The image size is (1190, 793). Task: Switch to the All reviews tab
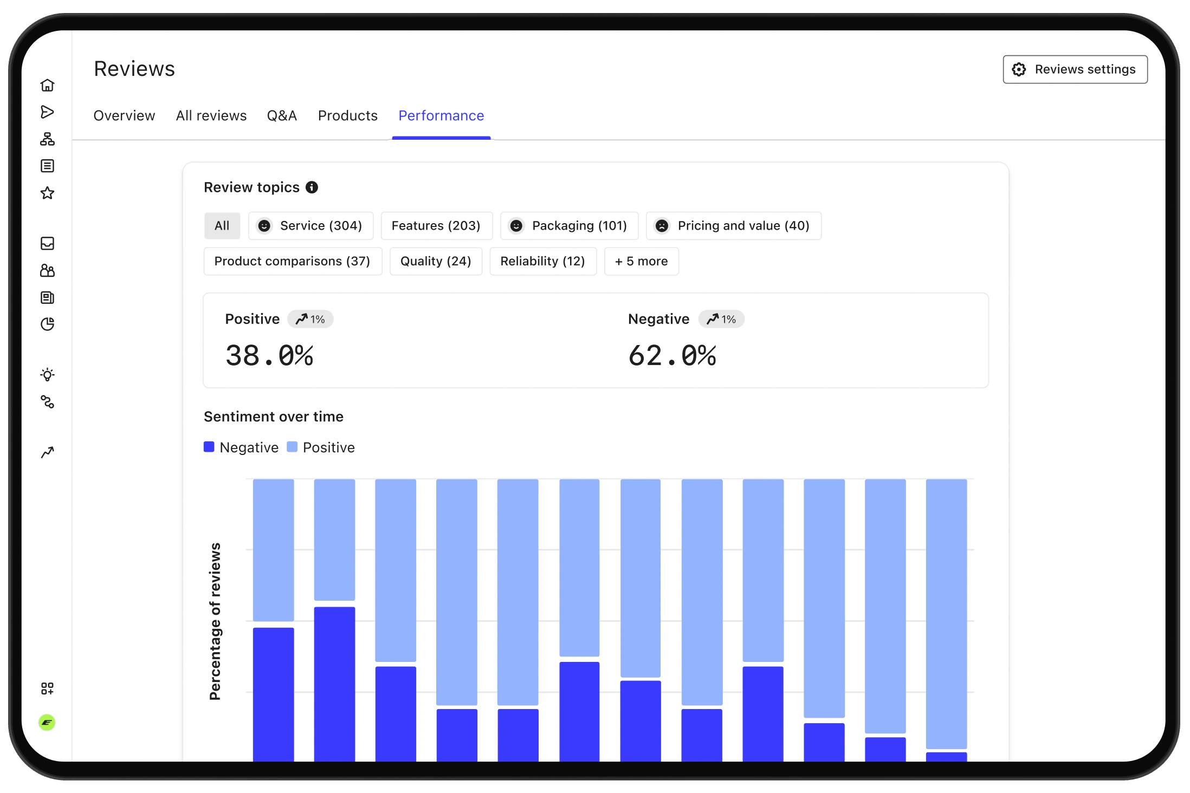pyautogui.click(x=211, y=116)
